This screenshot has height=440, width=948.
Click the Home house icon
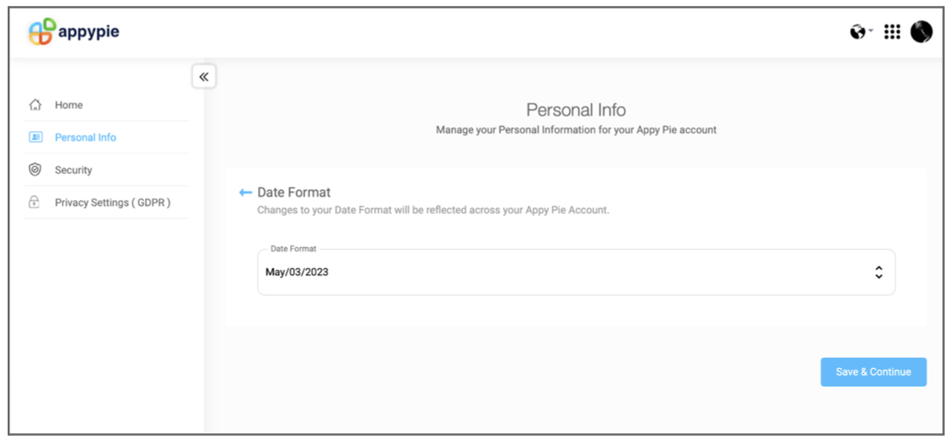coord(35,105)
